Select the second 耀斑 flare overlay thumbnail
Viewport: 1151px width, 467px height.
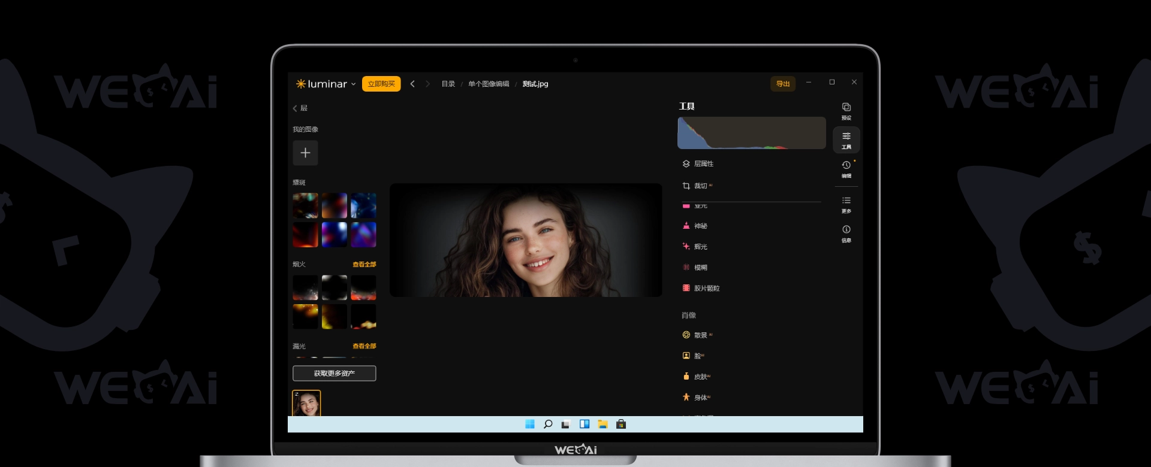coord(335,205)
